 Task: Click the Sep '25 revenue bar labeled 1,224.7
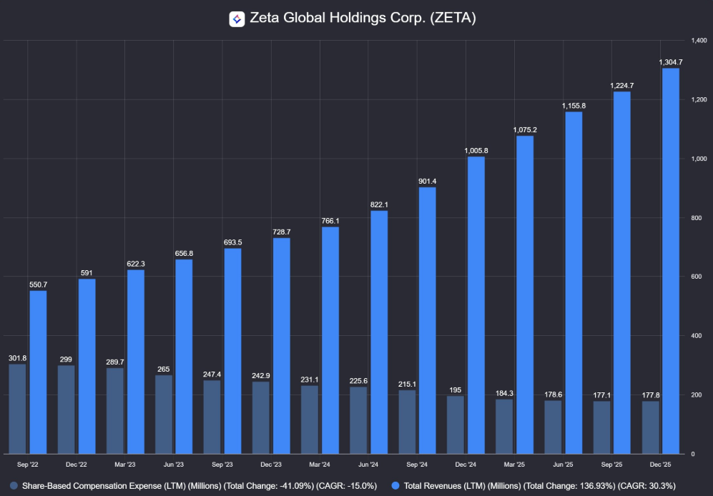(621, 272)
